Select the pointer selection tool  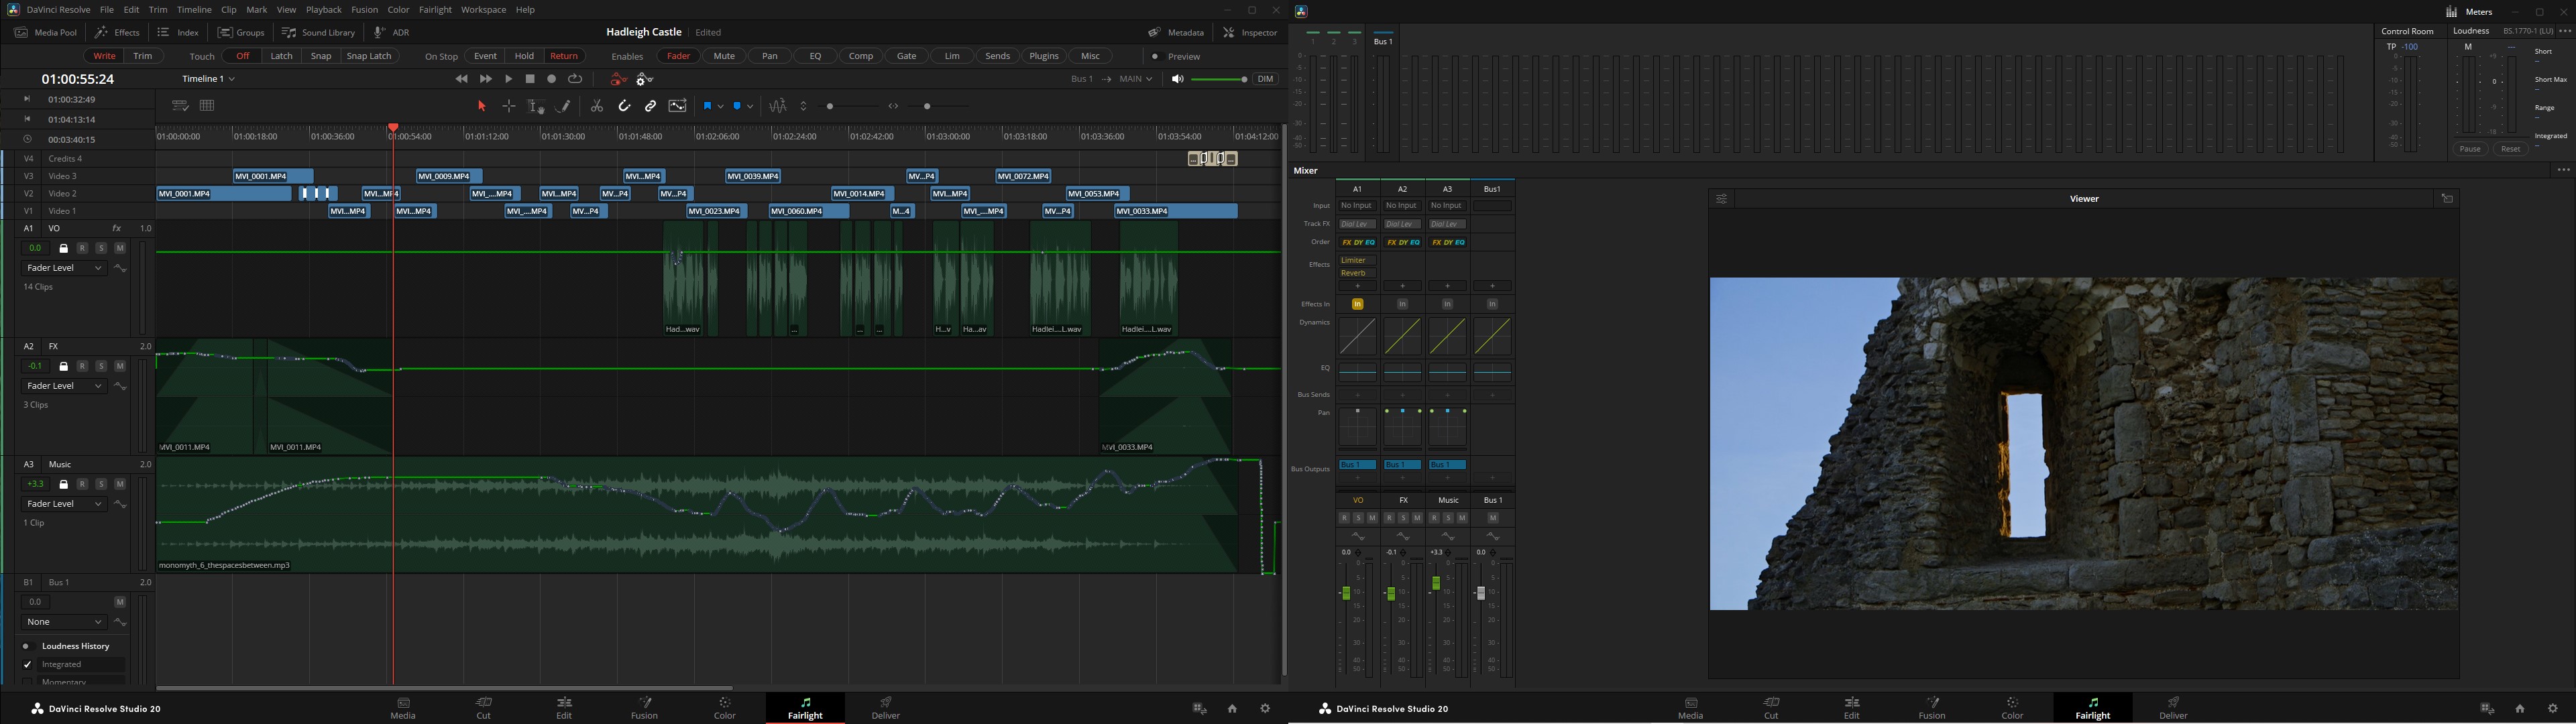pos(482,106)
